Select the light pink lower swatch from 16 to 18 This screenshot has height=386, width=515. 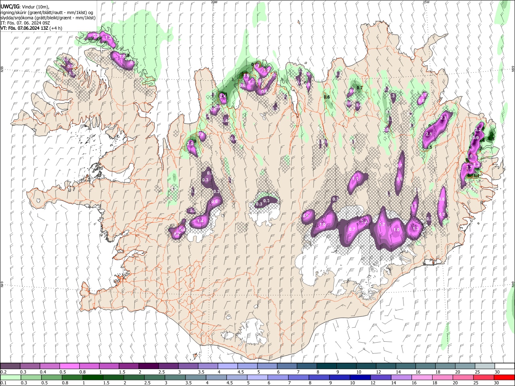tap(421, 377)
